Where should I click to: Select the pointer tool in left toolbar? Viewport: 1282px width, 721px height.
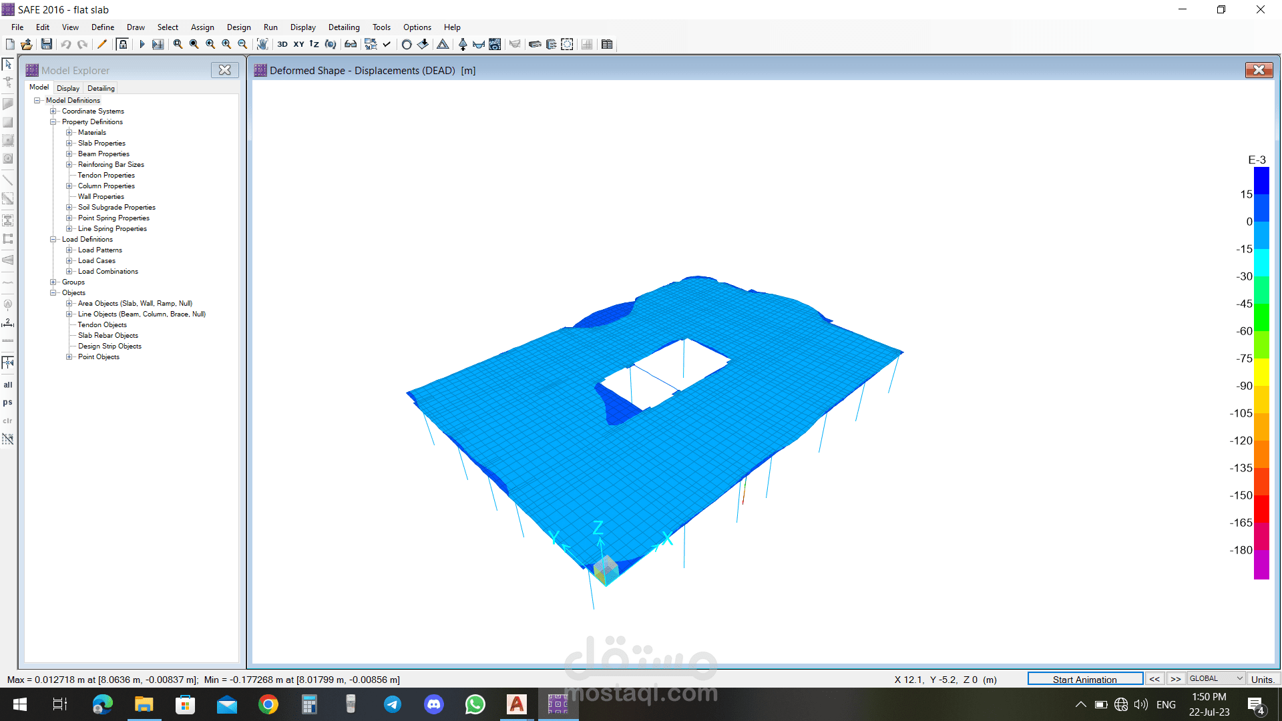coord(8,64)
